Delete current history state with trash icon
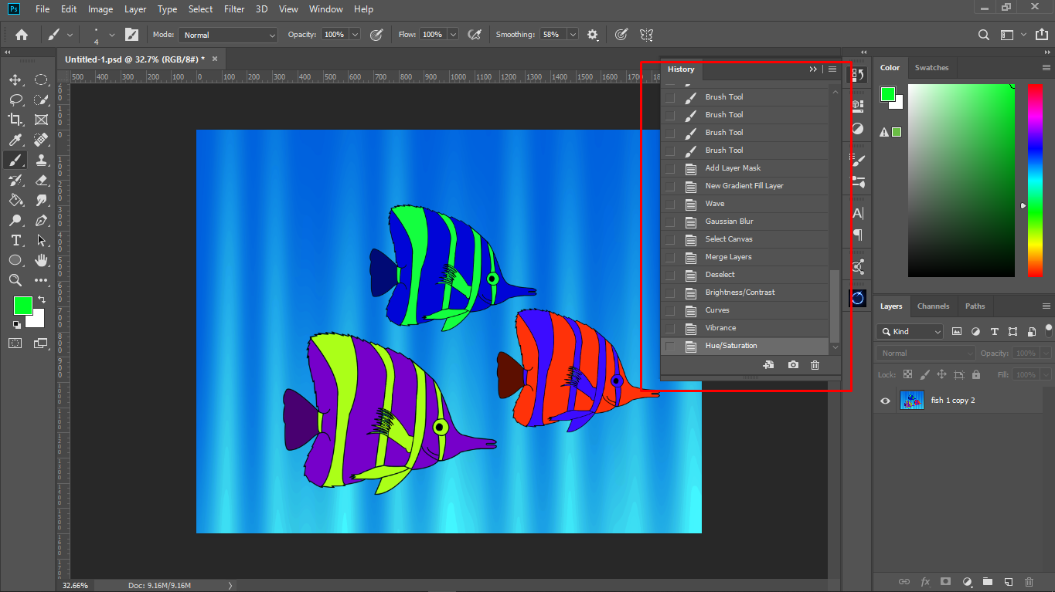The width and height of the screenshot is (1055, 592). pyautogui.click(x=815, y=365)
